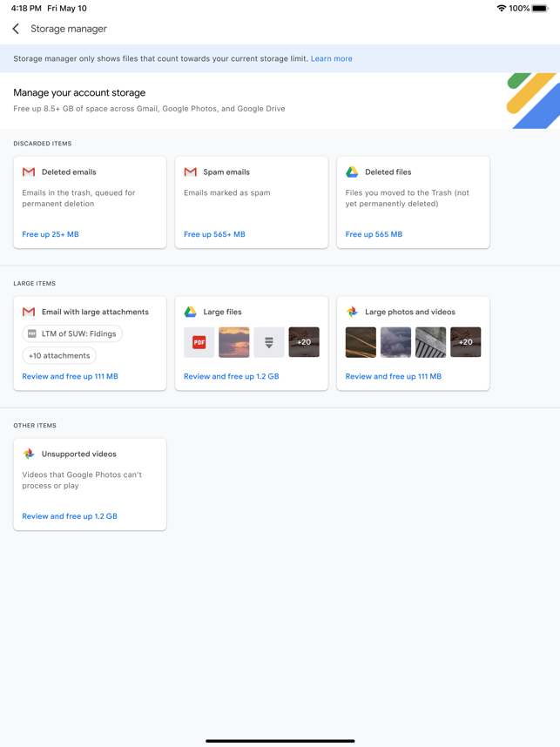560x747 pixels.
Task: Review and free up 111 MB of email attachments
Action: point(70,376)
